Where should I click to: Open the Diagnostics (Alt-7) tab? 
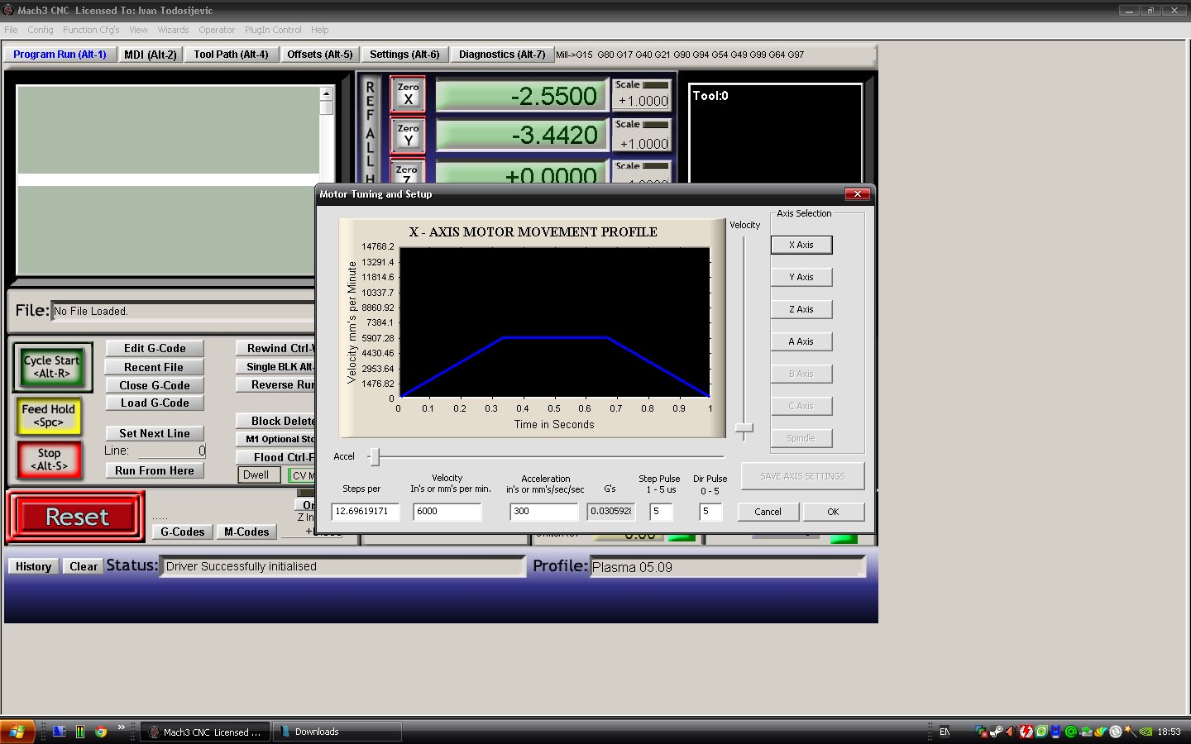(x=502, y=55)
